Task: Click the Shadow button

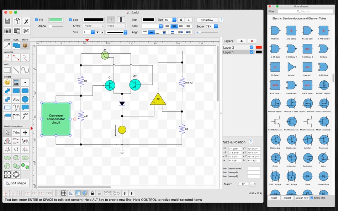Action: [x=207, y=20]
